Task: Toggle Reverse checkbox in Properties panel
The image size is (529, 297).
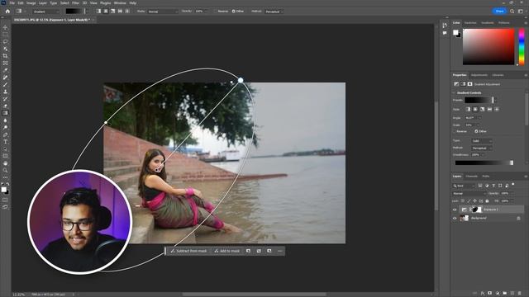Action: tap(455, 131)
